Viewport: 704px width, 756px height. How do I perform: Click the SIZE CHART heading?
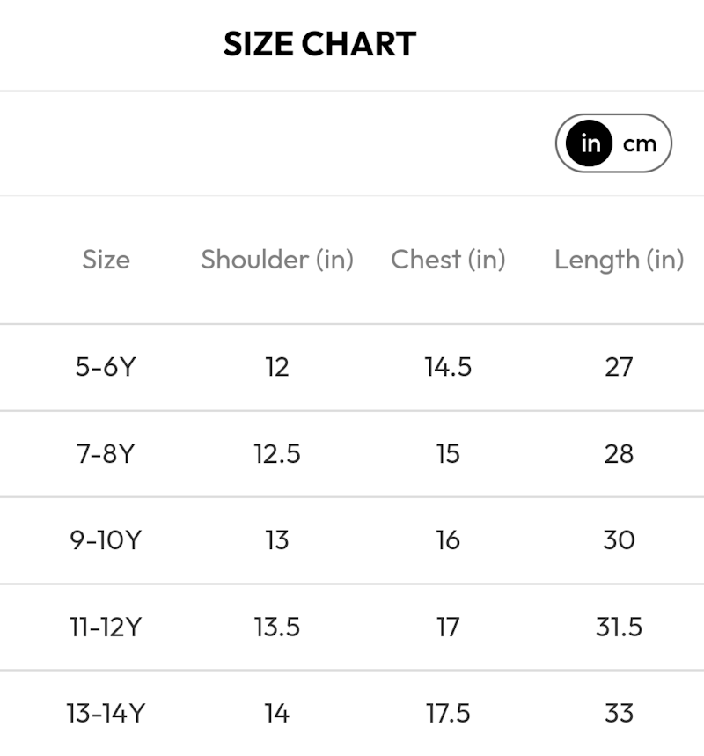pyautogui.click(x=319, y=44)
